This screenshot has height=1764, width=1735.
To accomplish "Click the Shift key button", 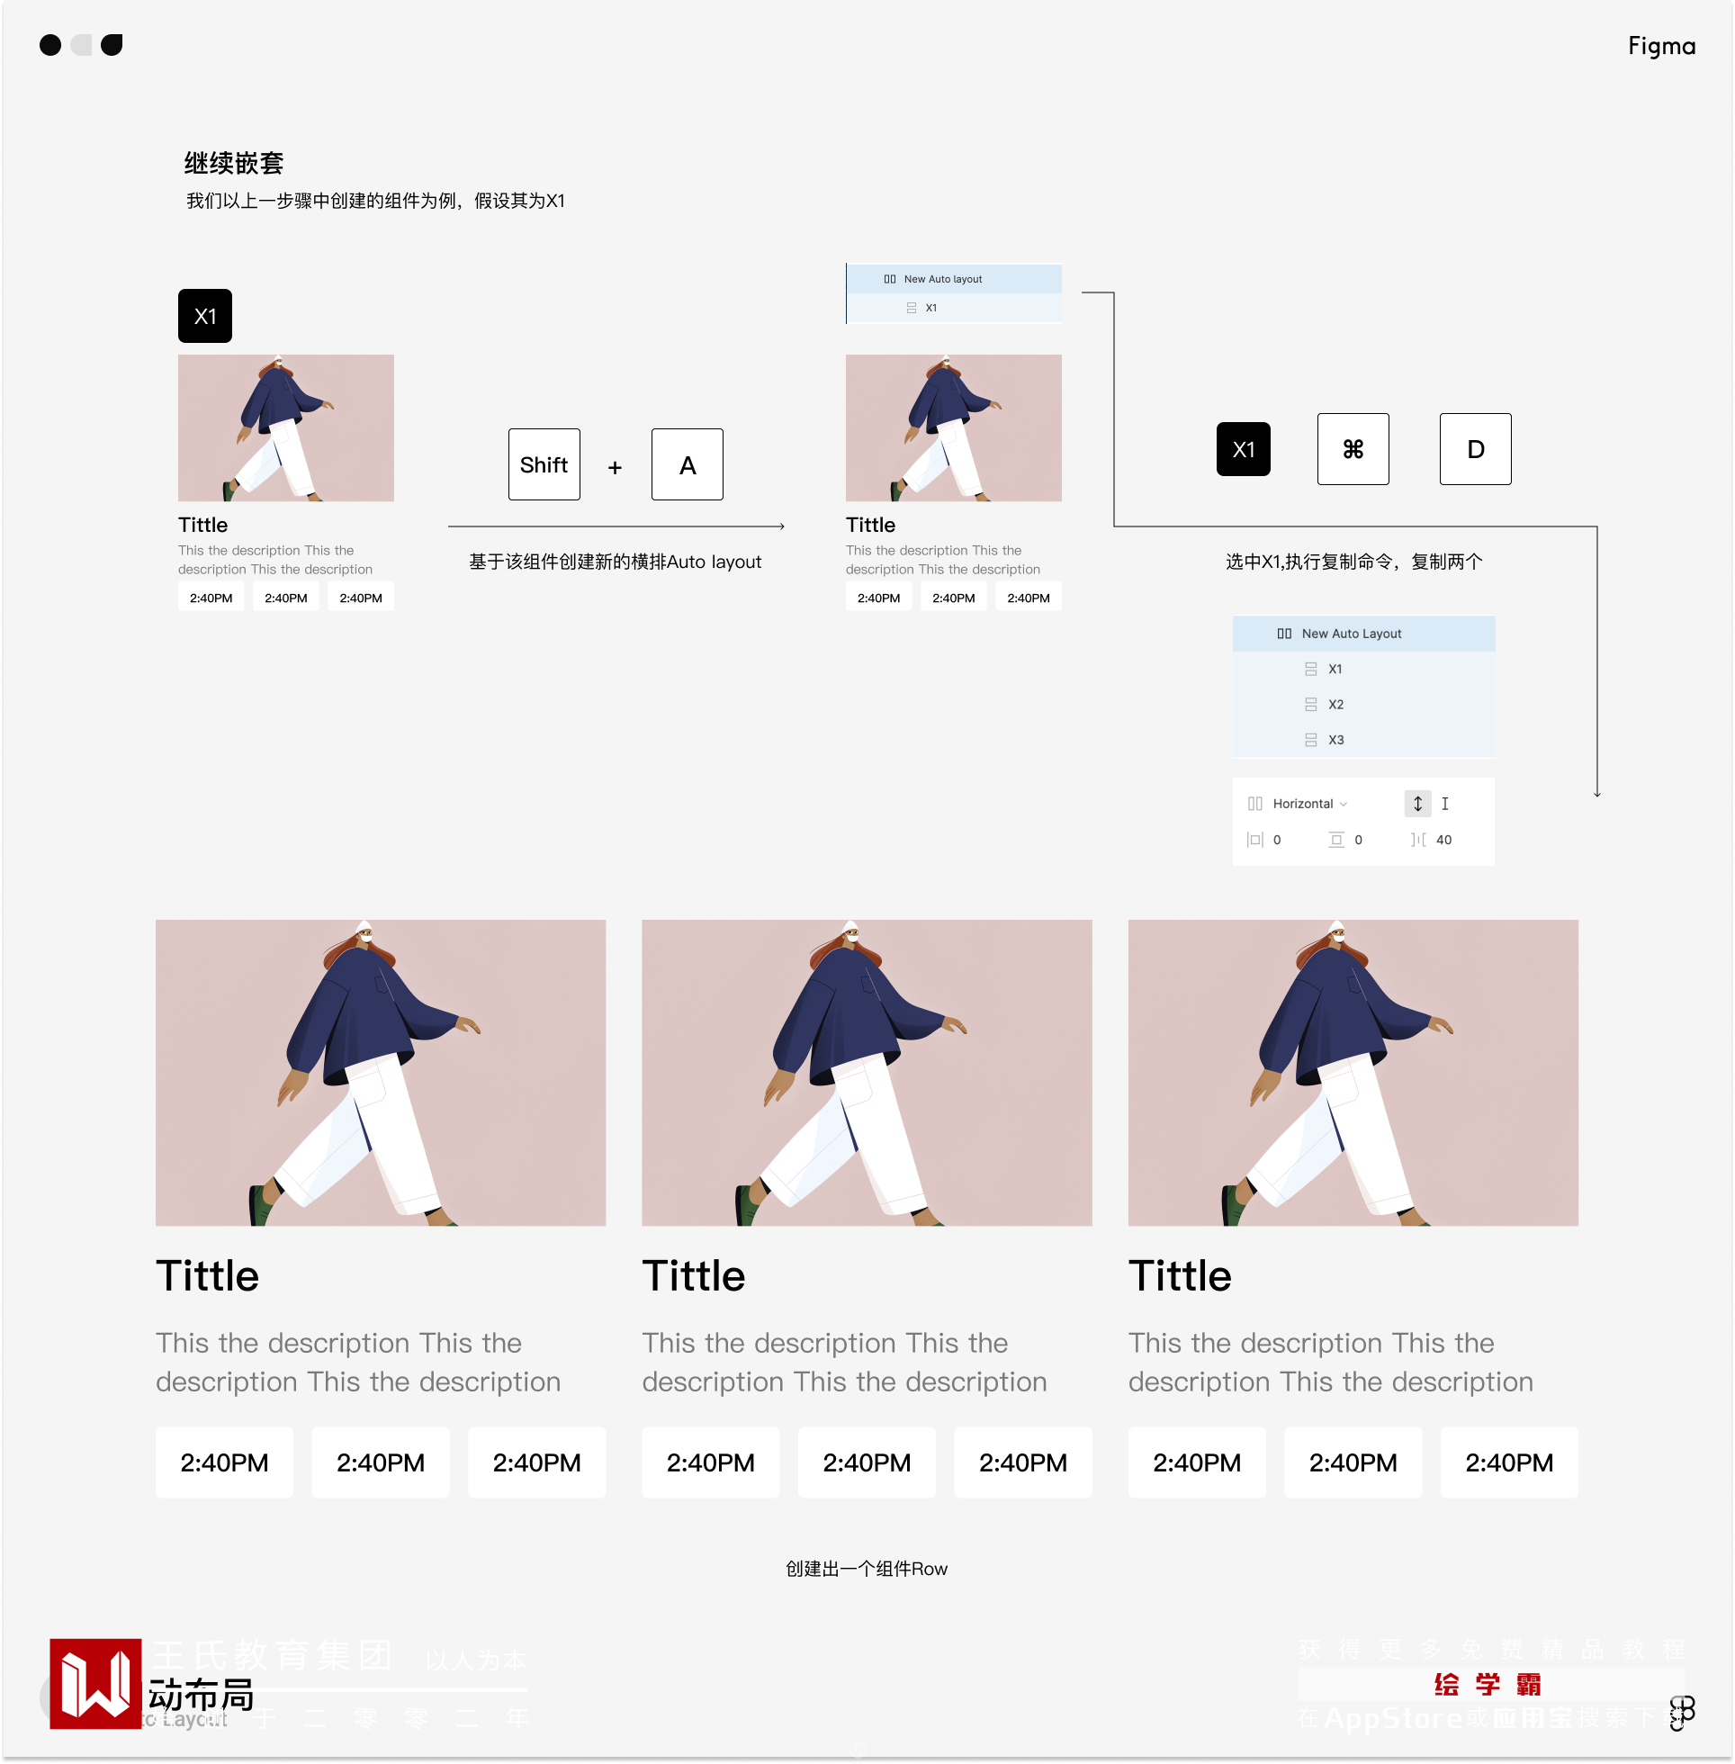I will pos(544,464).
